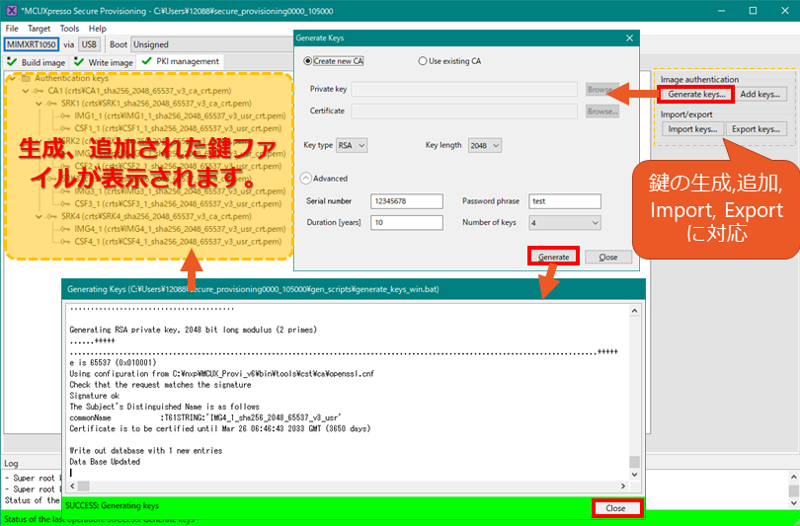800x526 pixels.
Task: Open the Tools menu
Action: [69, 29]
